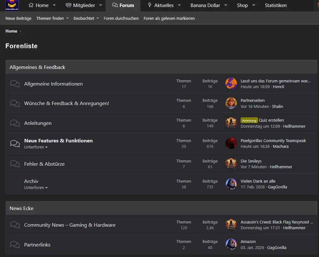Screen dimensions: 319x257
Task: Open HenrX's avatar in Allgemeine Informationen row
Action: coord(231,83)
